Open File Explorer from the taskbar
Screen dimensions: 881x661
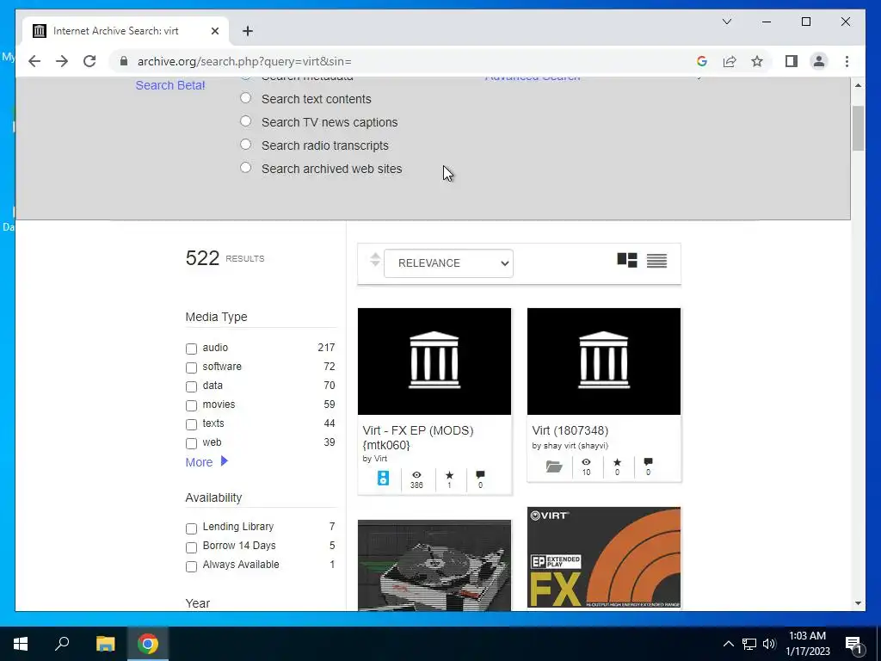(x=105, y=644)
